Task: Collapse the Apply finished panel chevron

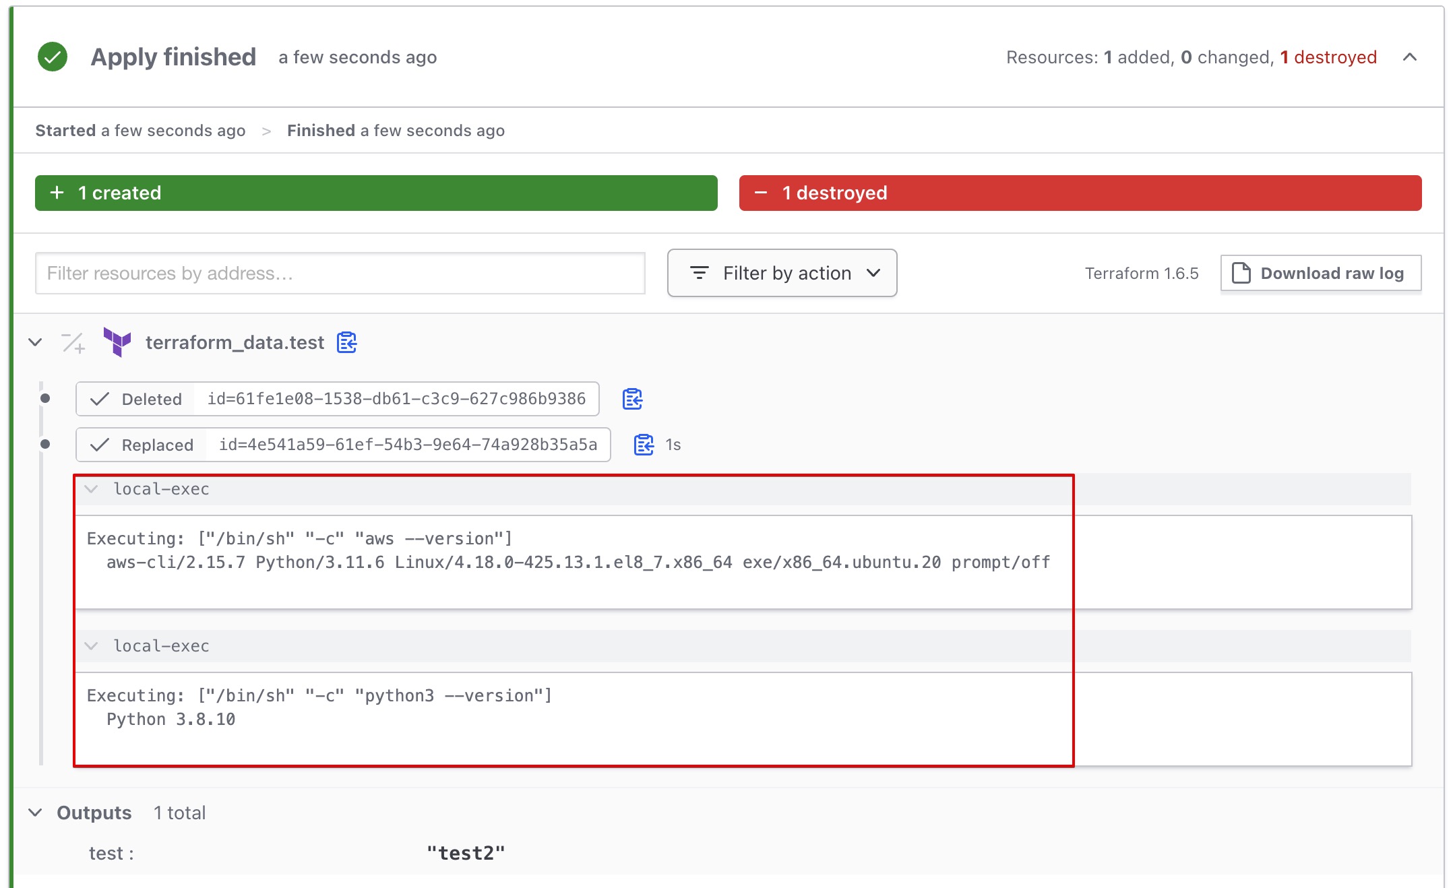Action: pos(1409,57)
